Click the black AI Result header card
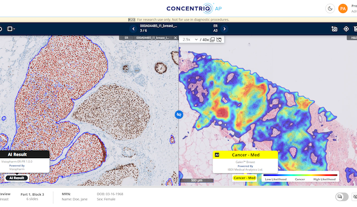 pos(24,154)
